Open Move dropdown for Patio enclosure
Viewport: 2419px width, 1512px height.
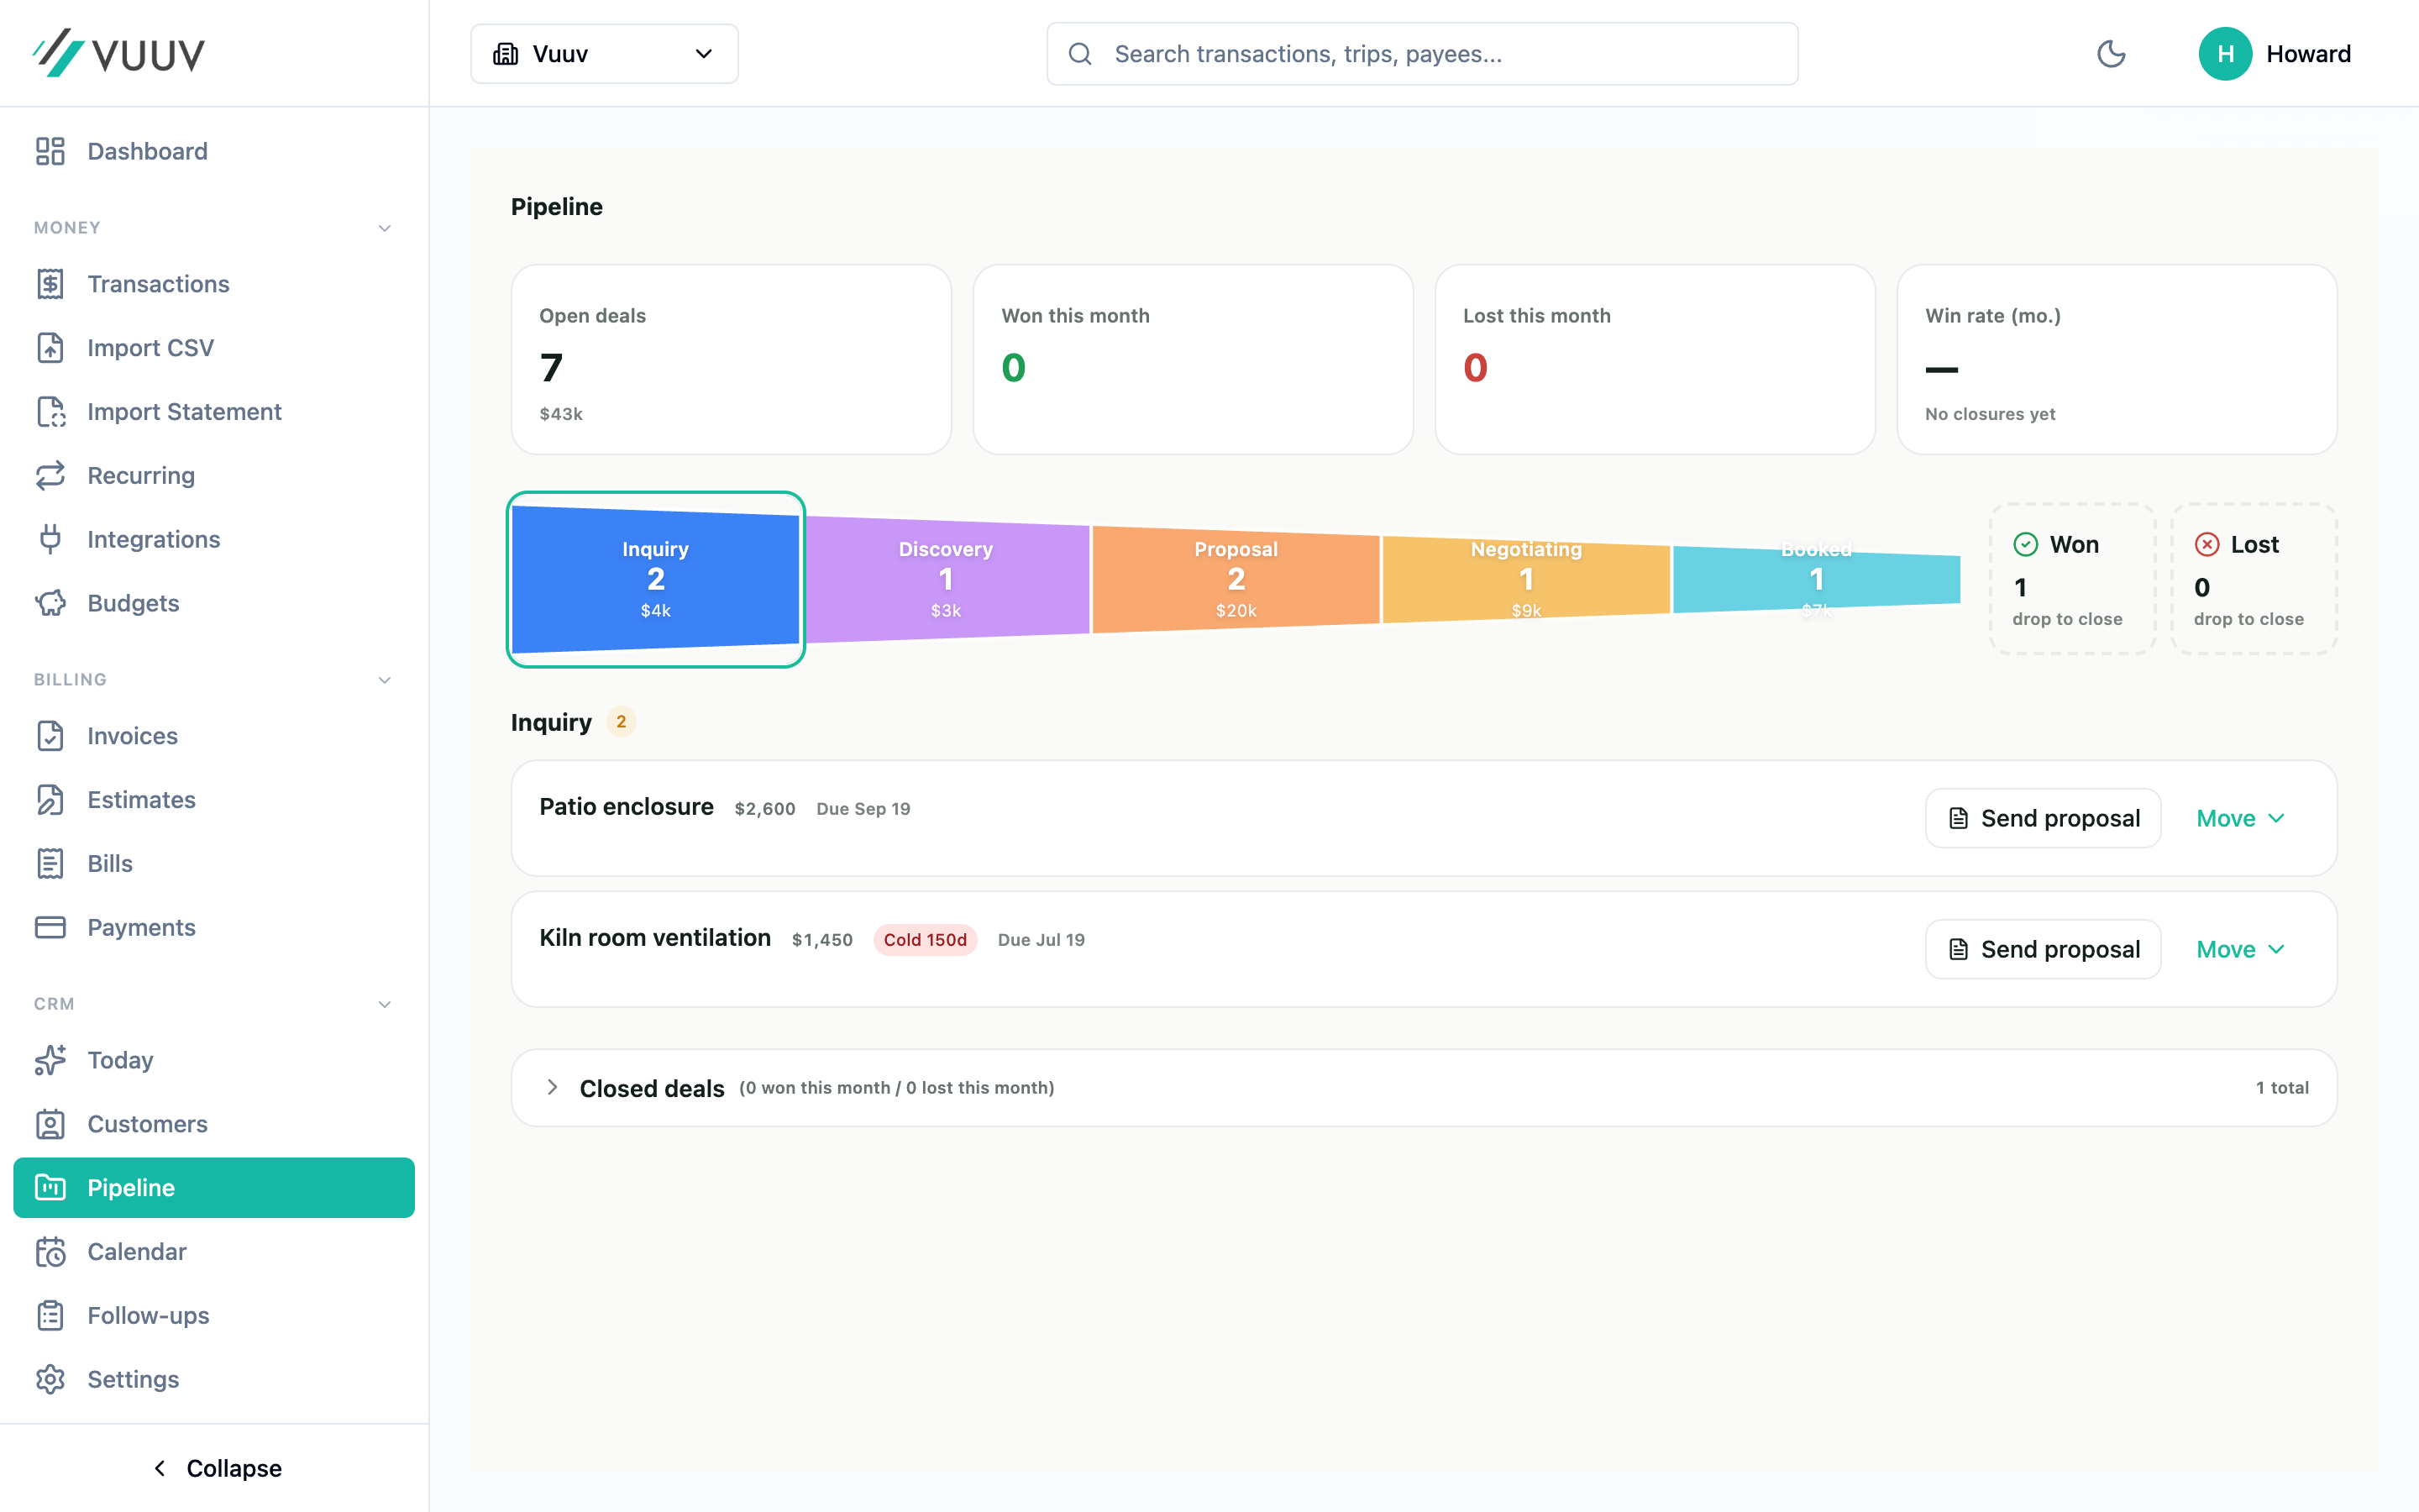point(2241,818)
